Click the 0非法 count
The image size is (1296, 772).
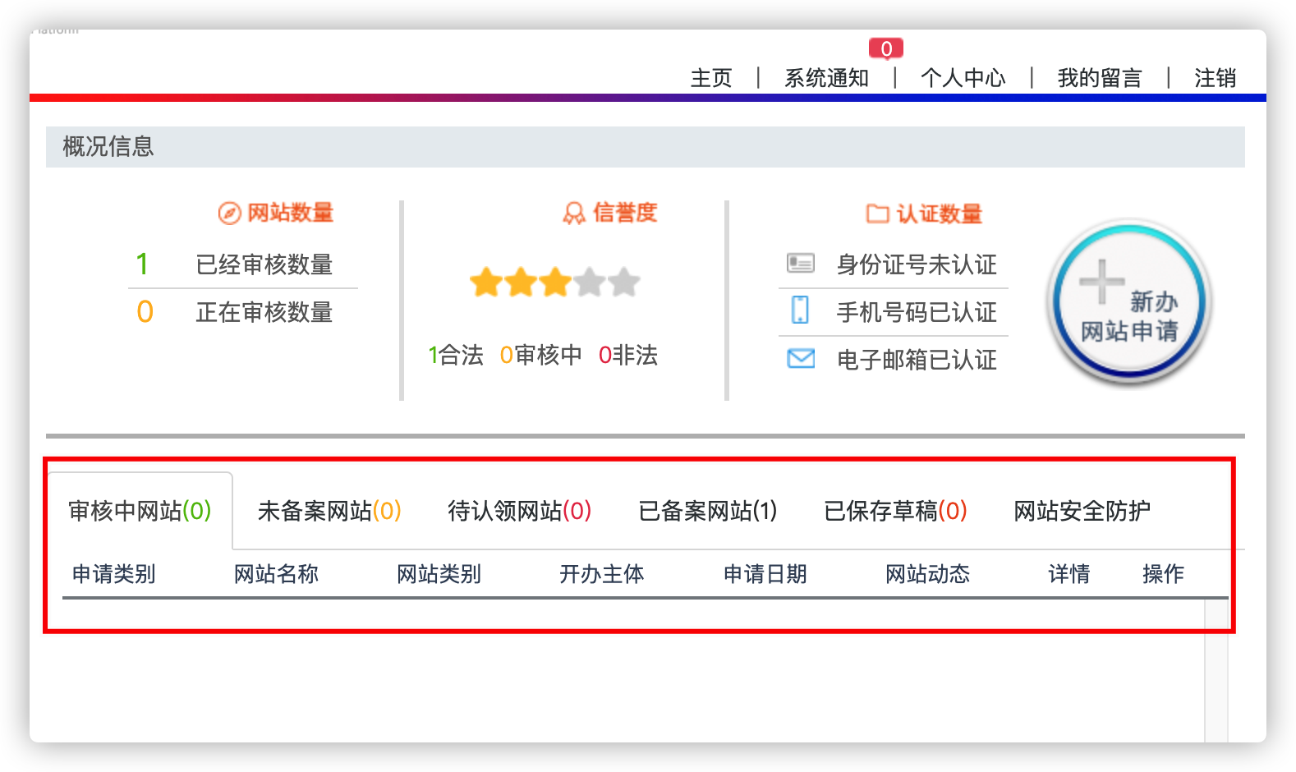click(628, 355)
